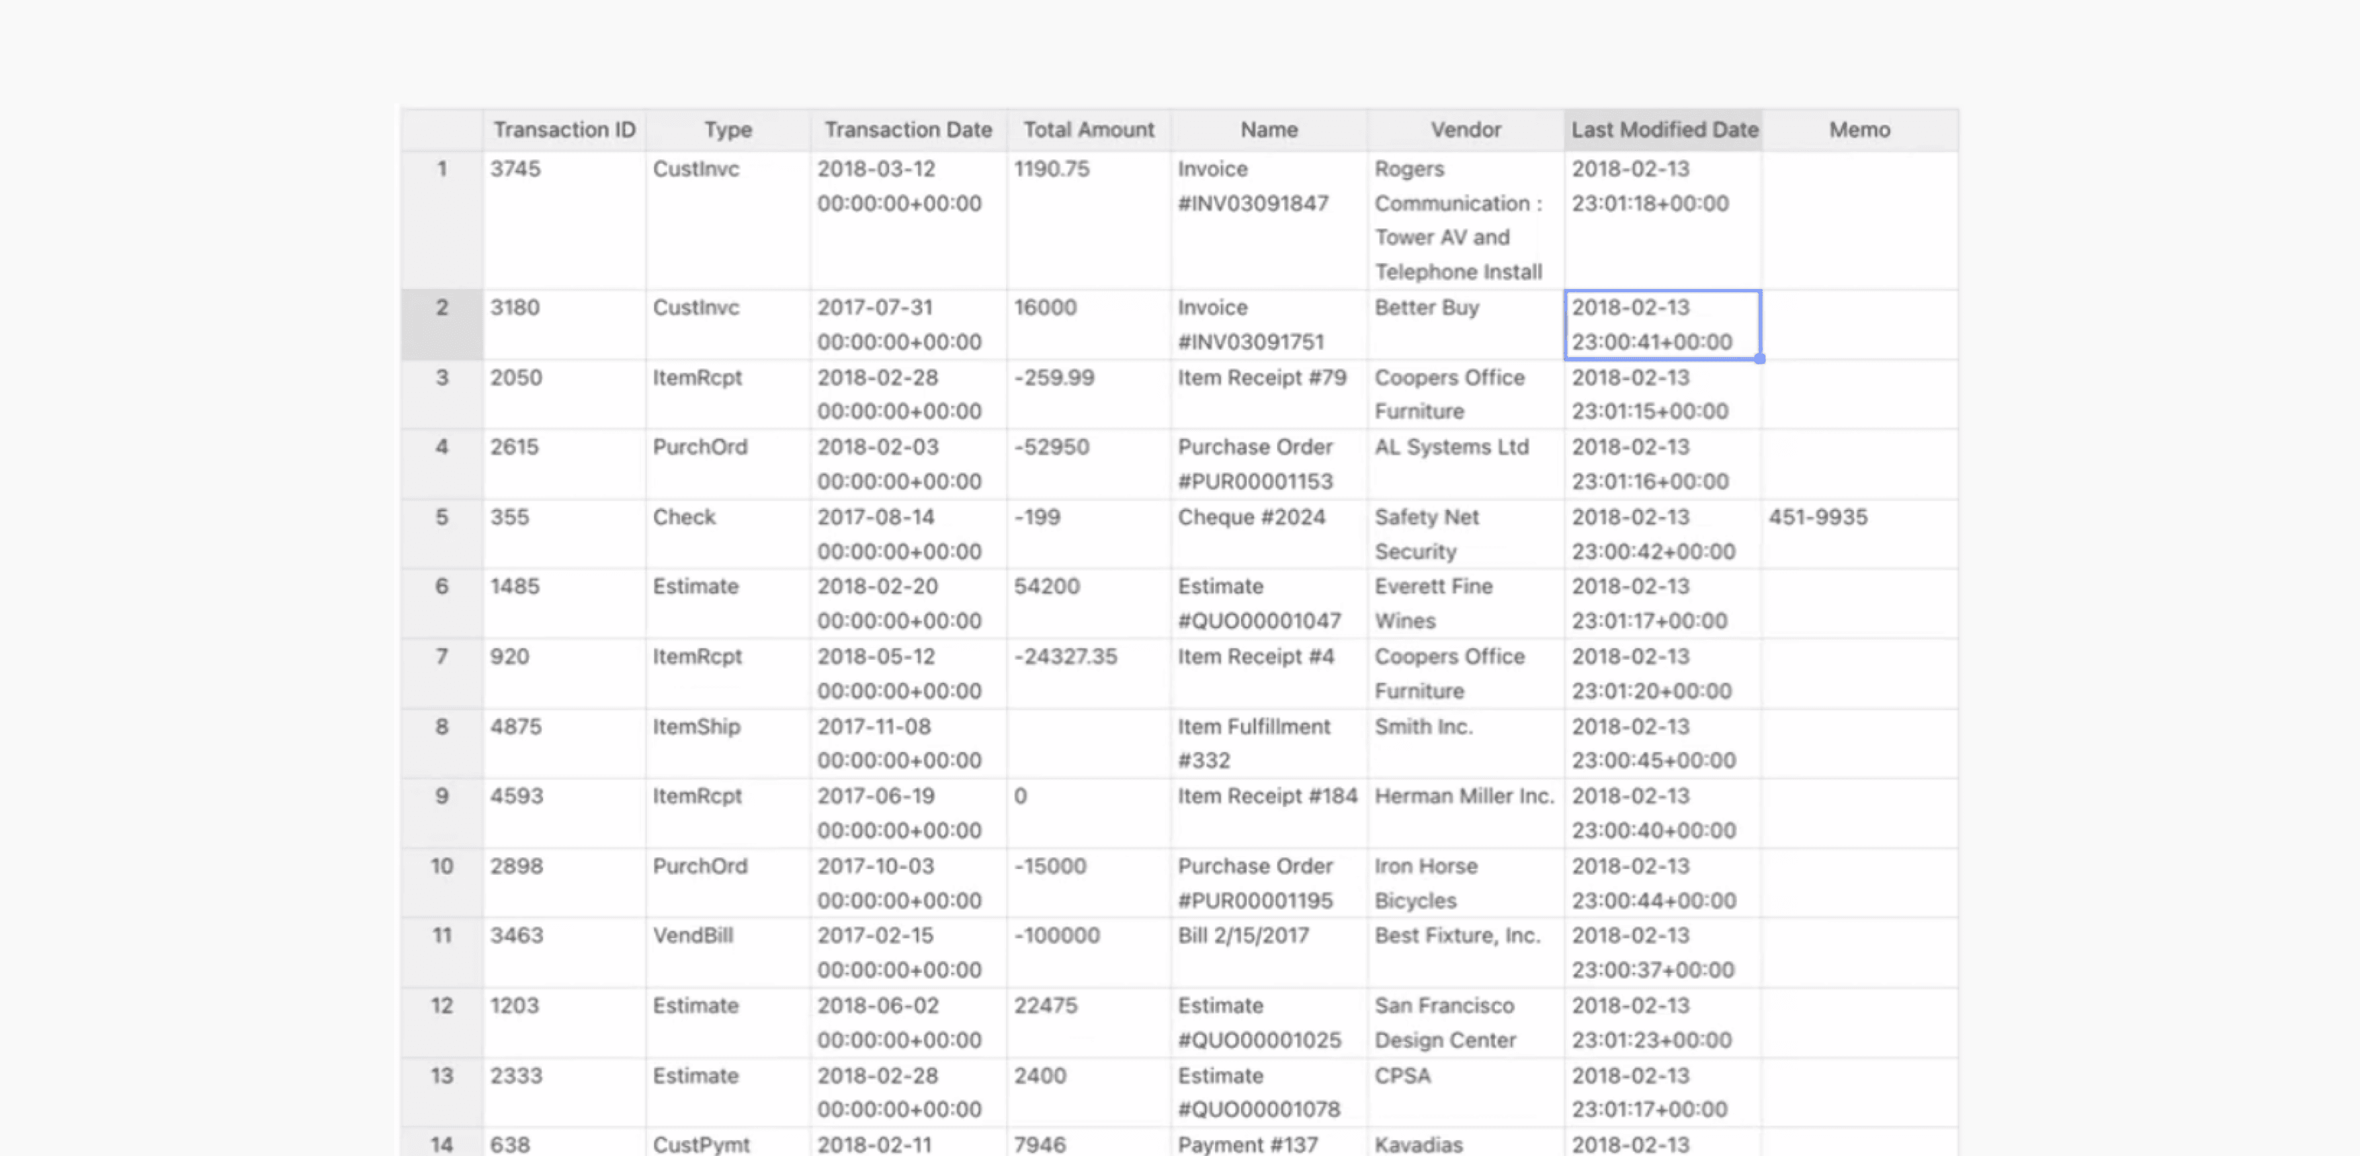Select the Vendor column header
Viewport: 2360px width, 1156px height.
coord(1466,130)
